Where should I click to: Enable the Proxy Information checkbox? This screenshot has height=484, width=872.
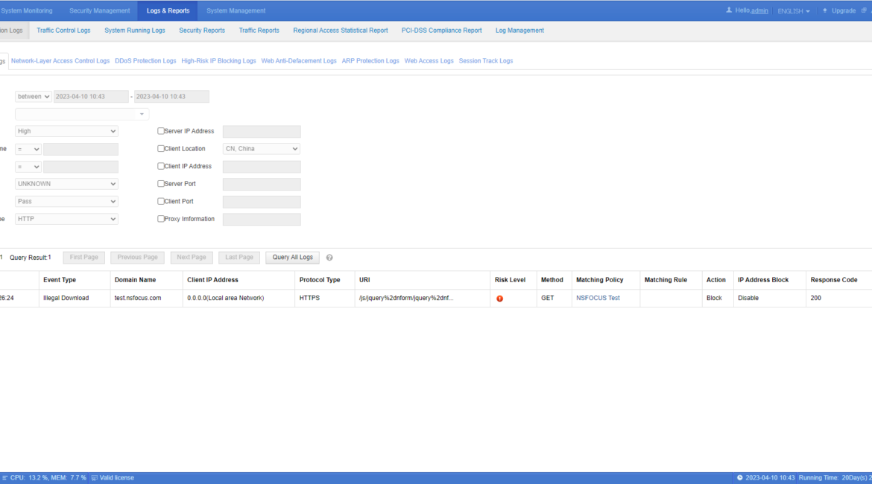point(160,219)
